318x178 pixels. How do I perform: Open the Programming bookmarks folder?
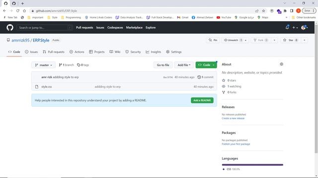71,17
